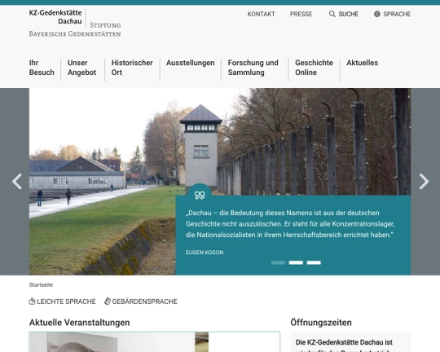440x352 pixels.
Task: Open the KZ-Gedenkstätte Dachau logo link
Action: [x=55, y=17]
